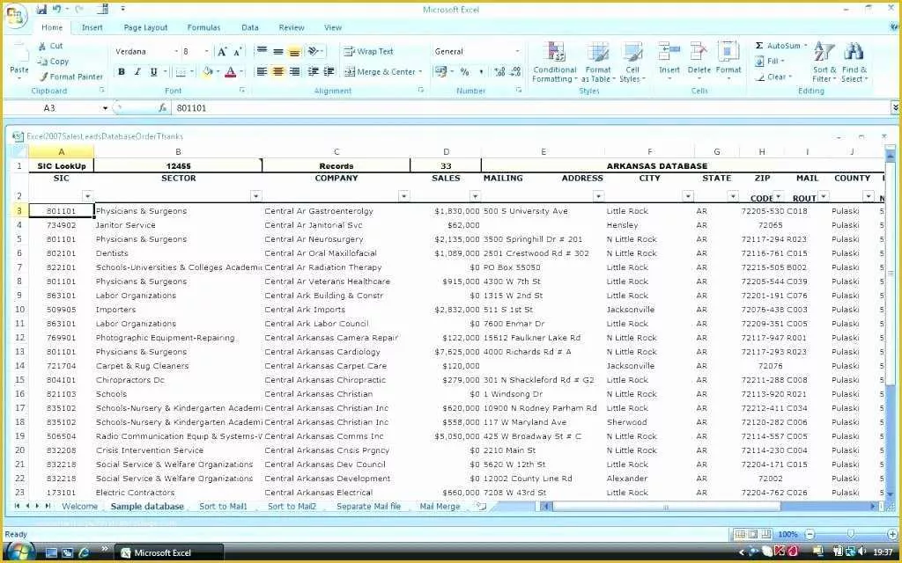Toggle Underline formatting
The height and width of the screenshot is (563, 902).
(x=153, y=72)
